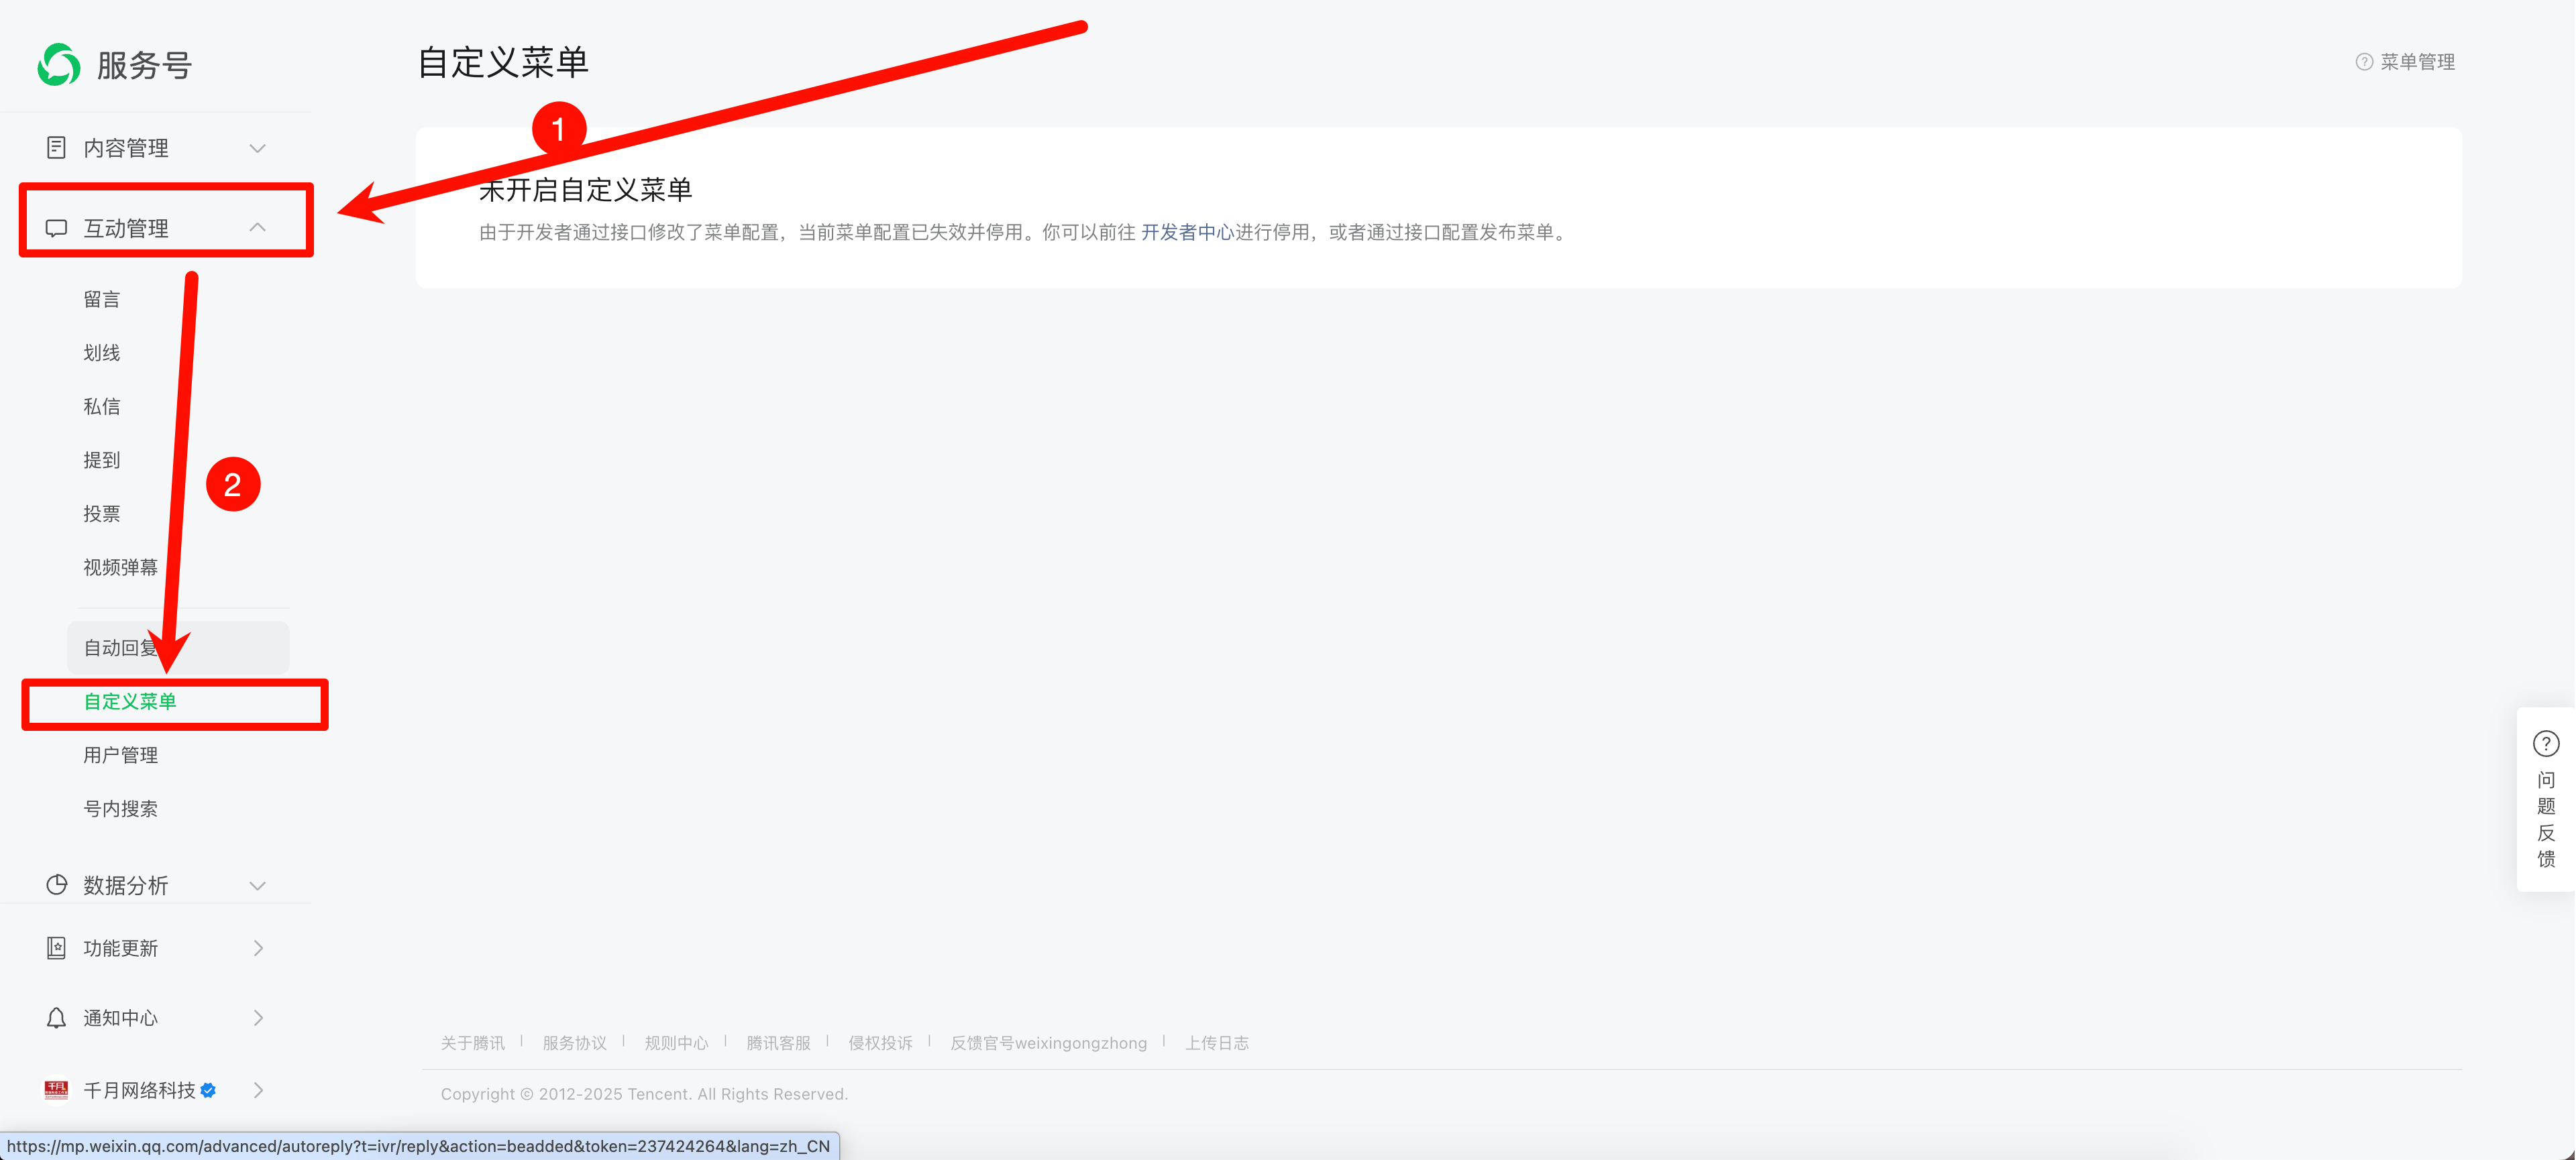Open 号内搜索 in the sidebar

(x=121, y=809)
